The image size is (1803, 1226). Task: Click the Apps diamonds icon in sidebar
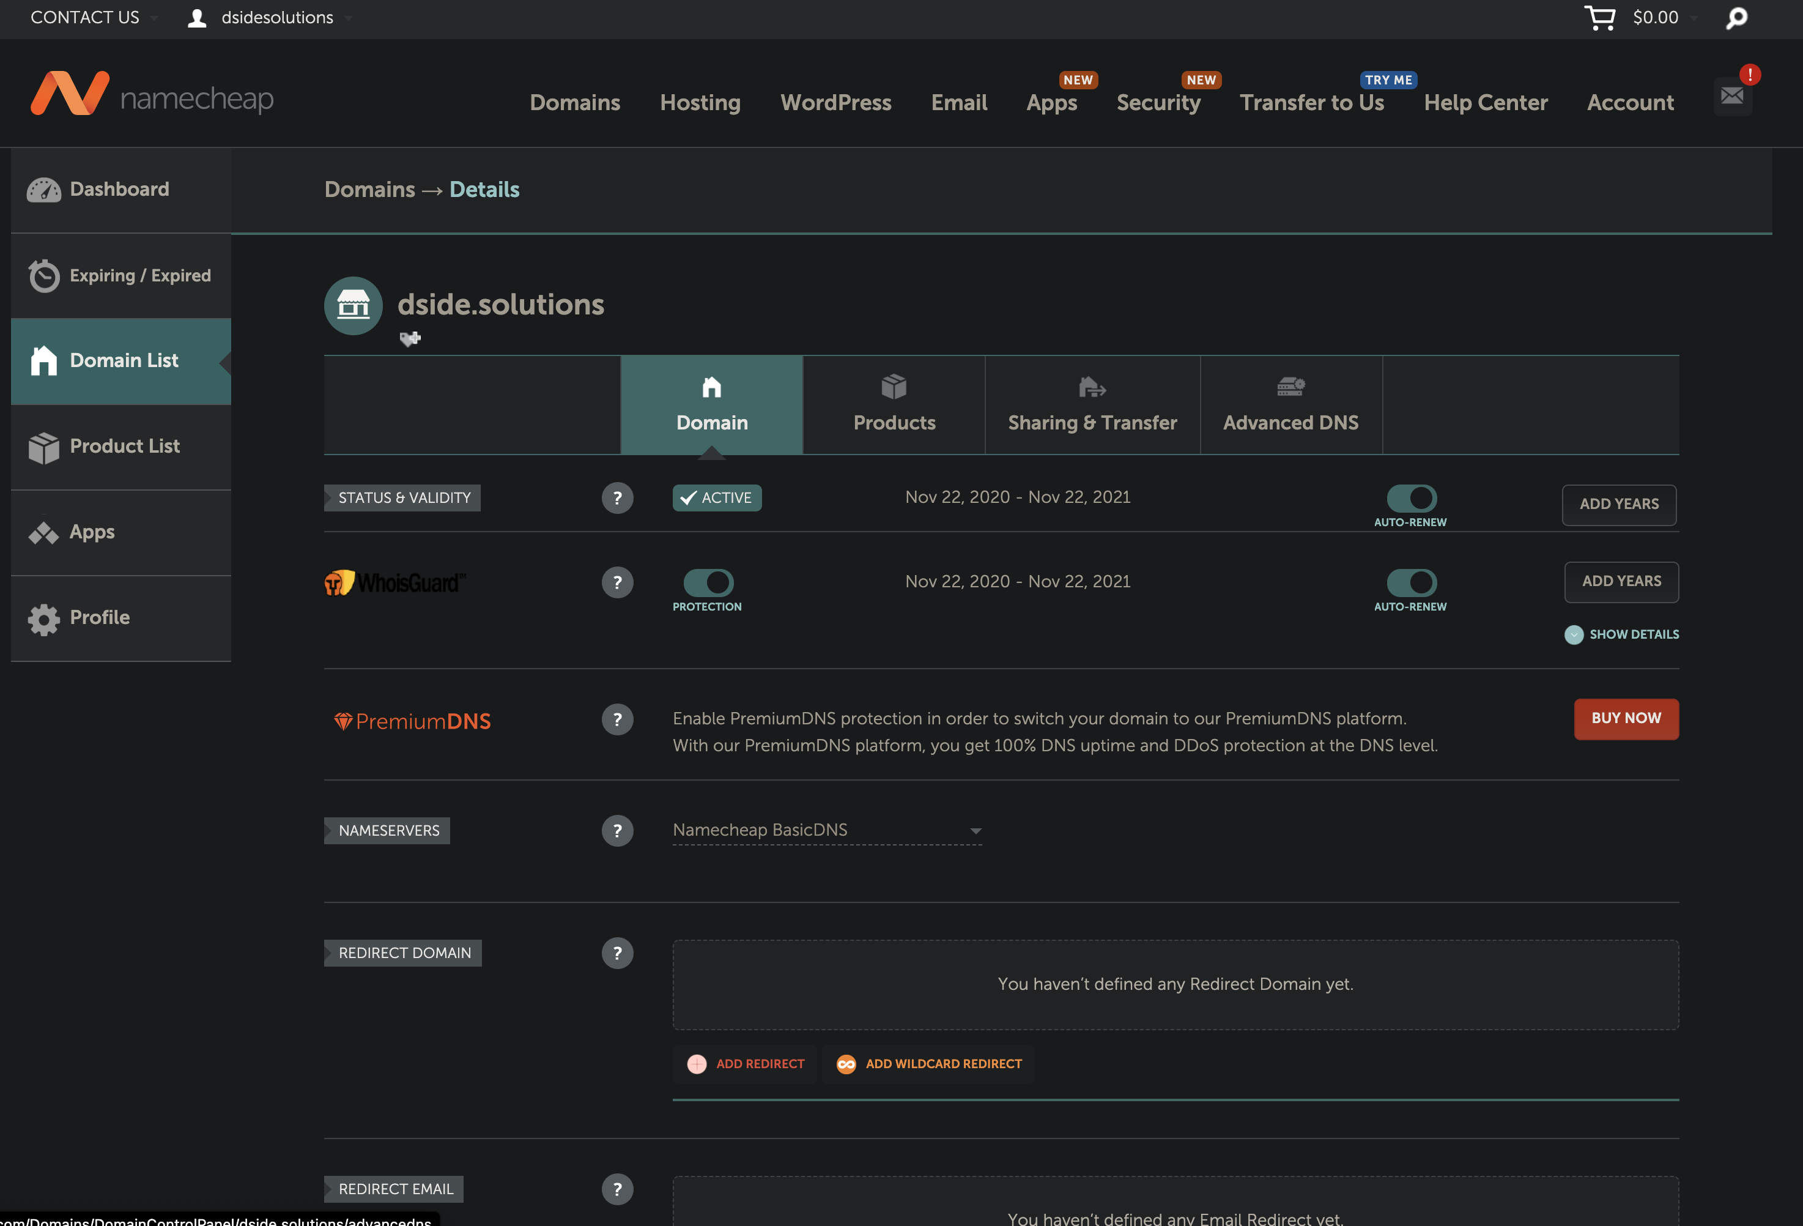pyautogui.click(x=43, y=533)
